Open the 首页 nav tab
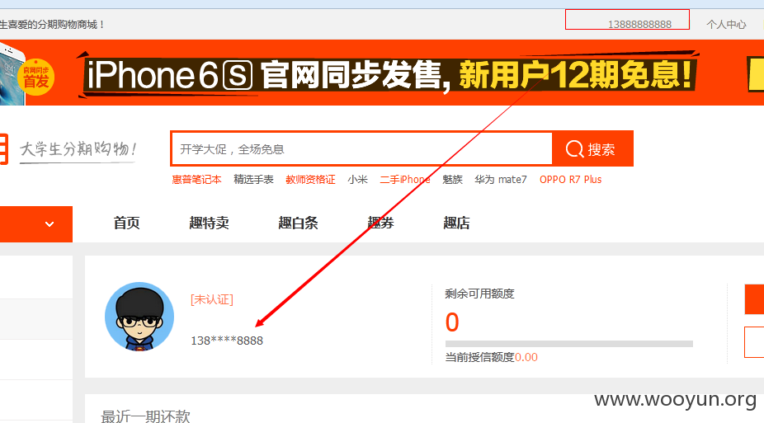Image resolution: width=764 pixels, height=423 pixels. pos(127,223)
